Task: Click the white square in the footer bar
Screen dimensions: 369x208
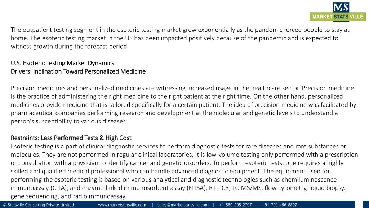Action: pyautogui.click(x=359, y=204)
